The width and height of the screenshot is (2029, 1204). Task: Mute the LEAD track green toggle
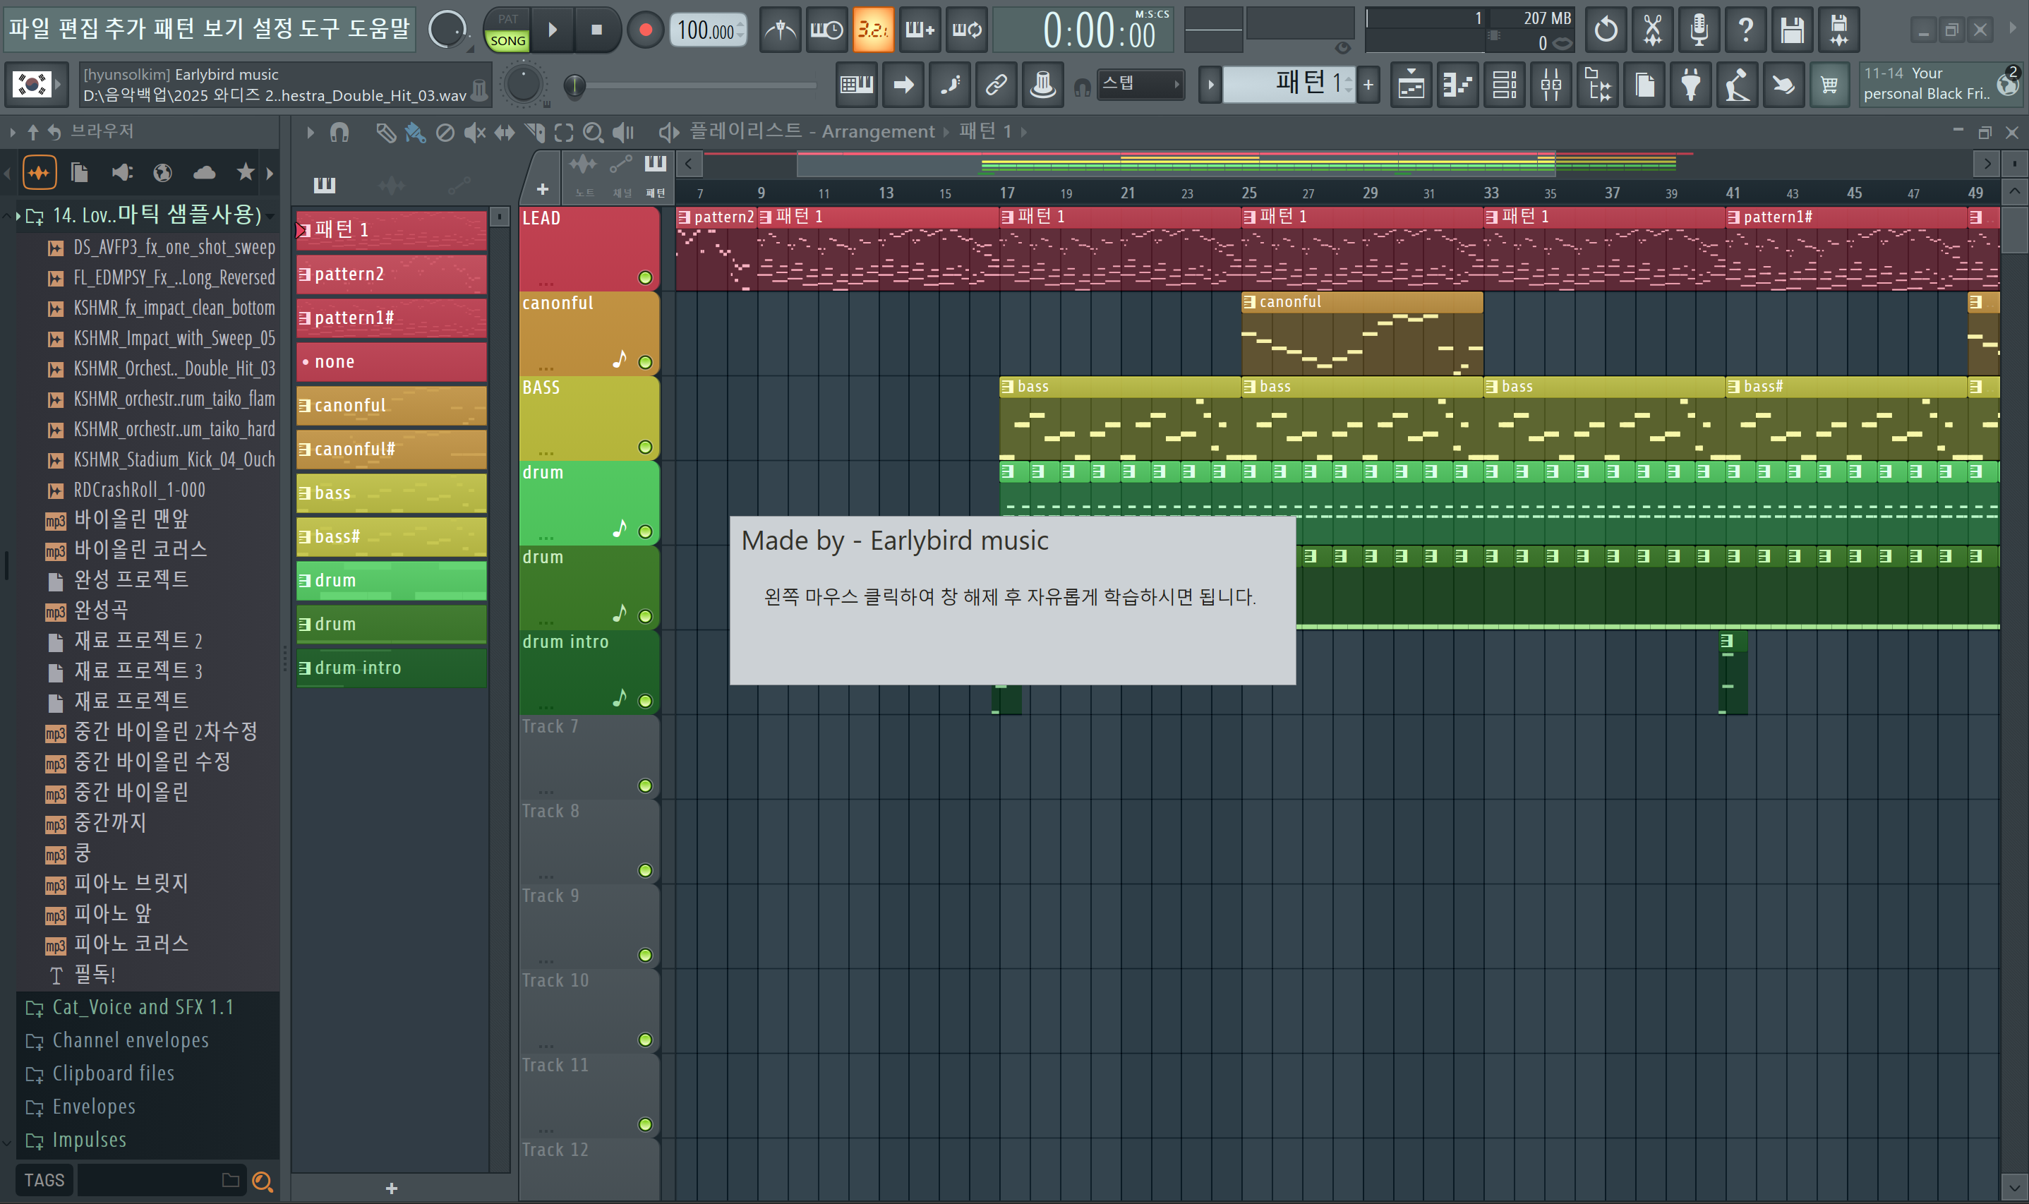click(x=645, y=277)
